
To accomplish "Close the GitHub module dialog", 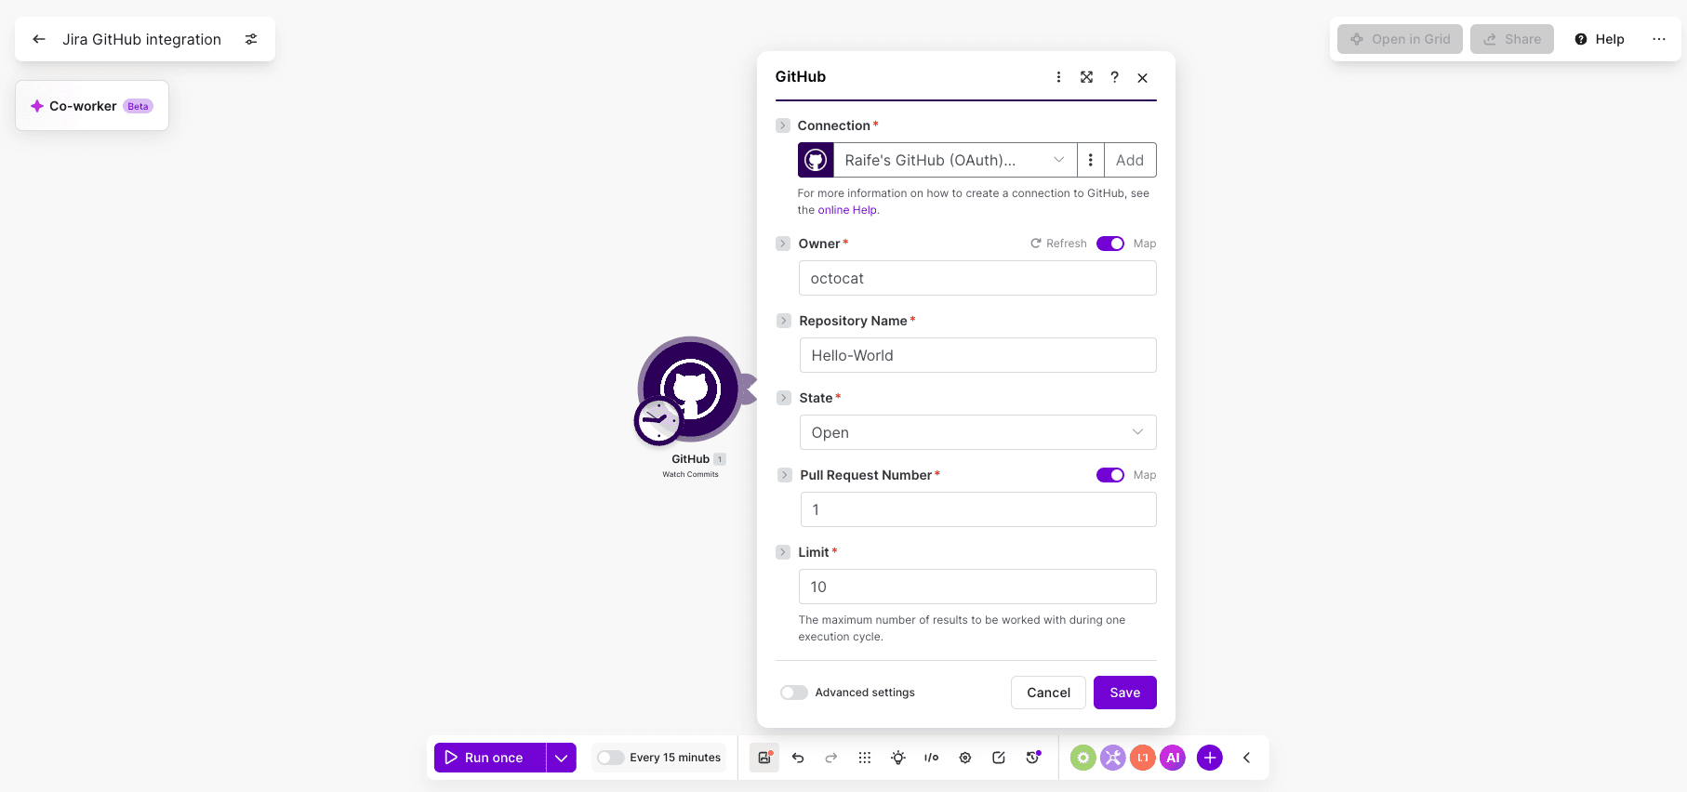I will 1142,78.
